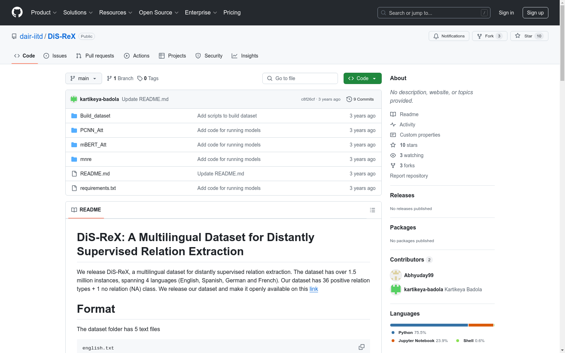Click the eye watching icon

[393, 155]
